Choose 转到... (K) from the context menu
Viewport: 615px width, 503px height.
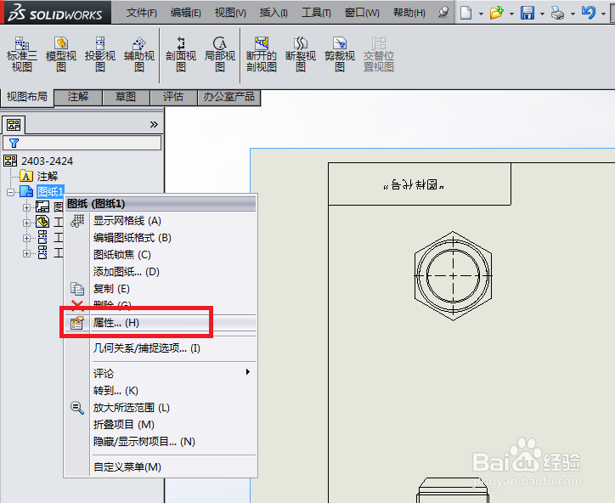(x=161, y=391)
